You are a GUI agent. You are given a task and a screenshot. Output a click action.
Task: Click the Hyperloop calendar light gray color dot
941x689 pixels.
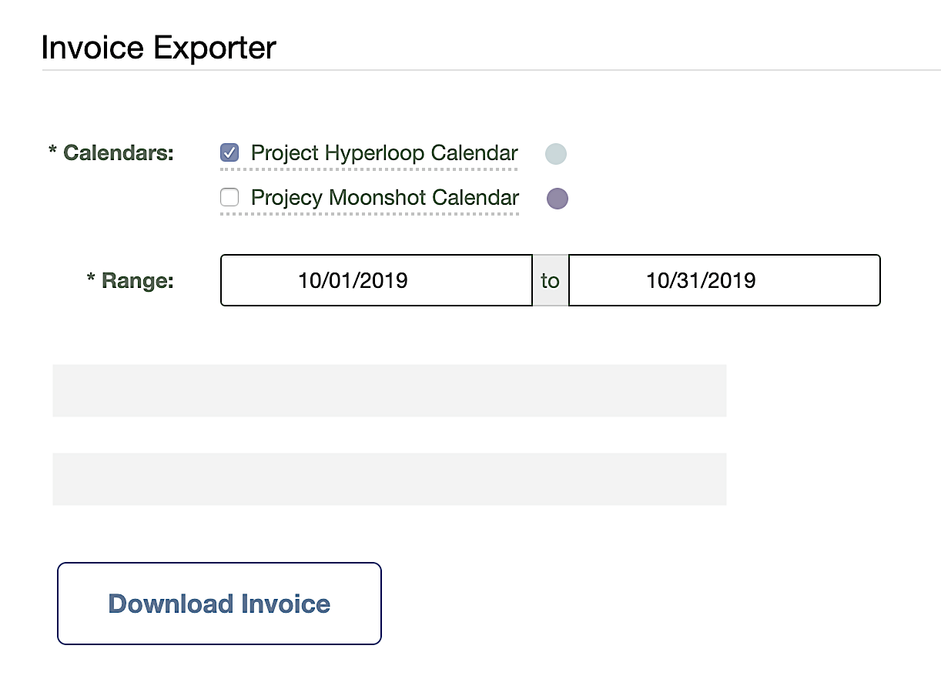(x=556, y=154)
